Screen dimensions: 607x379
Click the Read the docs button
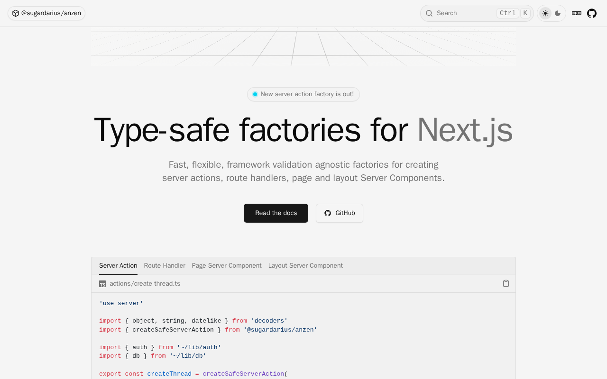tap(276, 213)
